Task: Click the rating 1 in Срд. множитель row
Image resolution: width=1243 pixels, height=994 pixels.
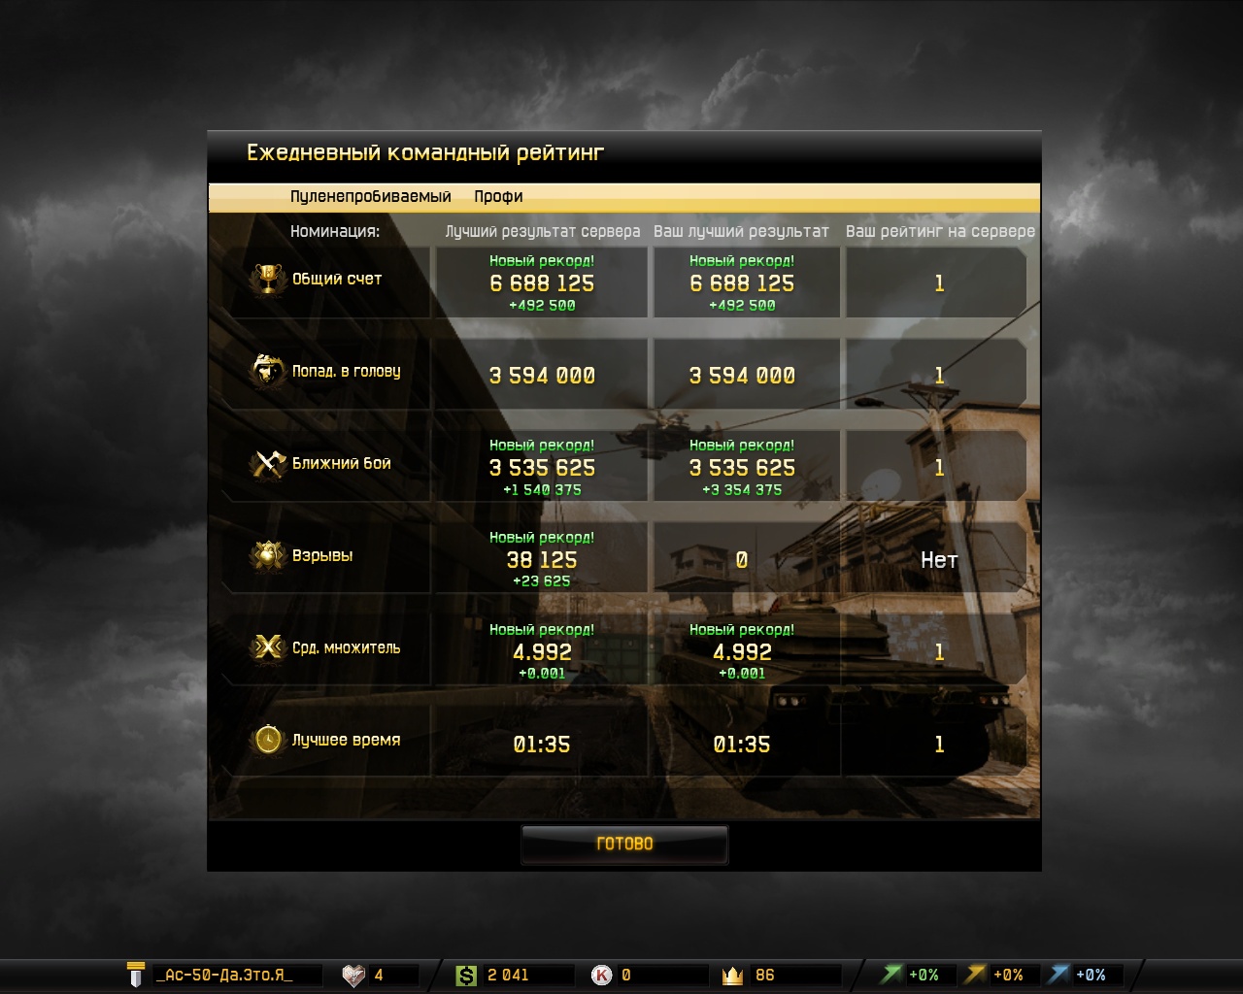Action: (x=939, y=652)
